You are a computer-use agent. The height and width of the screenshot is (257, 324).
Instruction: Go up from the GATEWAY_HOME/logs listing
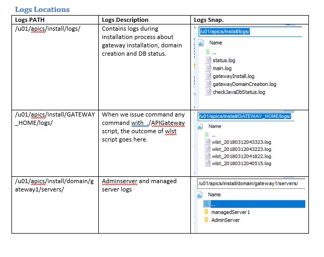208,134
